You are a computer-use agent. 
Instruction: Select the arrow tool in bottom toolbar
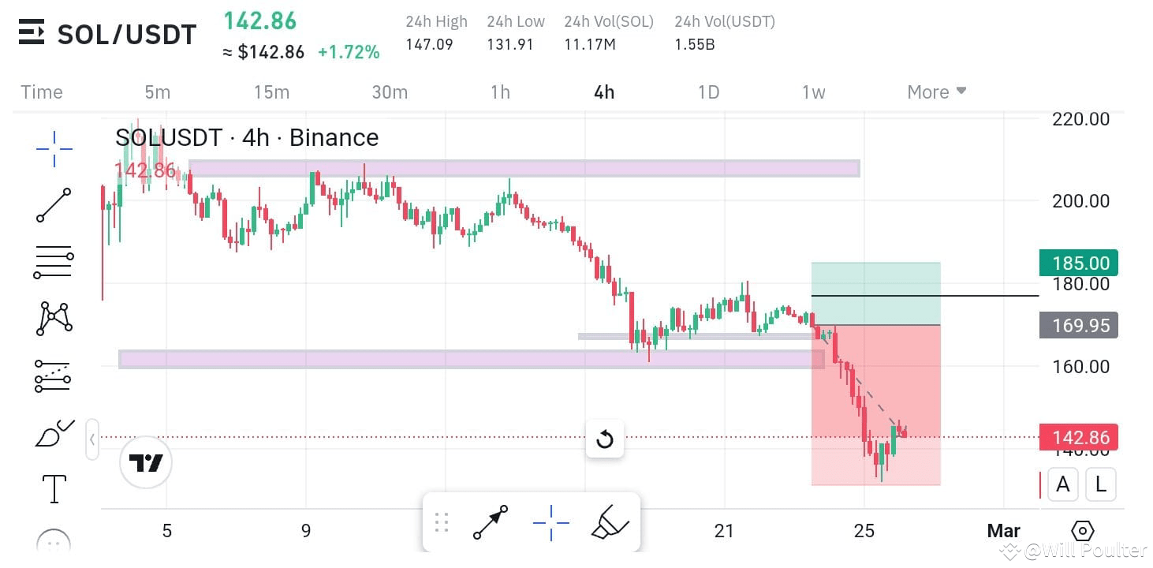point(490,521)
